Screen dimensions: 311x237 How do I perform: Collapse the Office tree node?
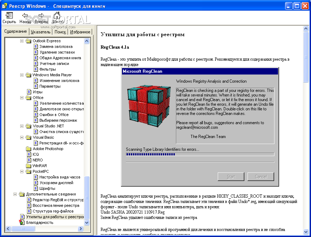(22, 98)
